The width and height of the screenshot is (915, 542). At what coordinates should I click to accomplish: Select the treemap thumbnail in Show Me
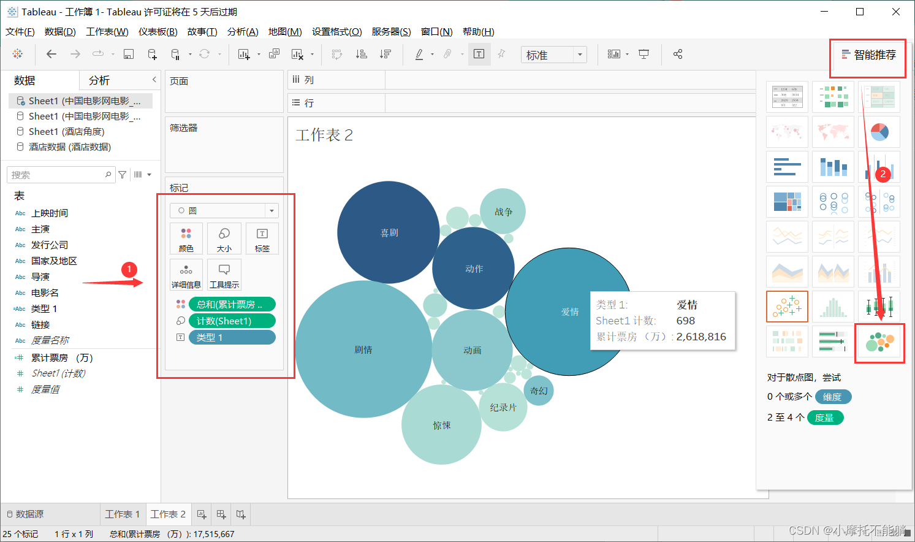coord(788,202)
